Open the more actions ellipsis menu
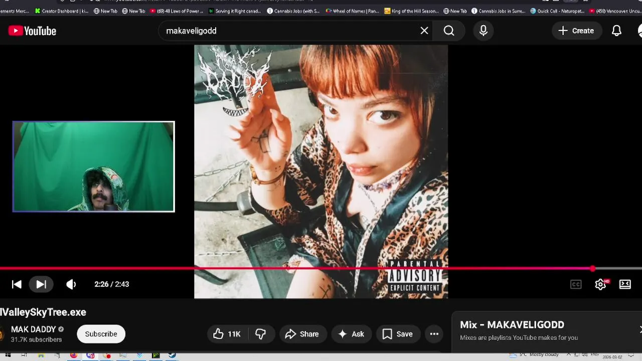 (x=434, y=334)
